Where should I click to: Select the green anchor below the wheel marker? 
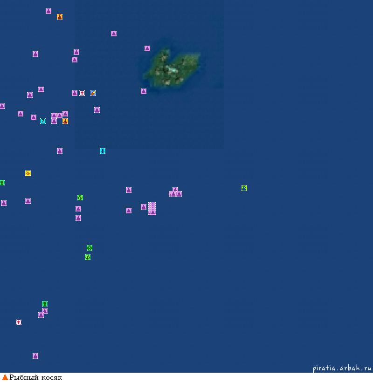pos(88,257)
